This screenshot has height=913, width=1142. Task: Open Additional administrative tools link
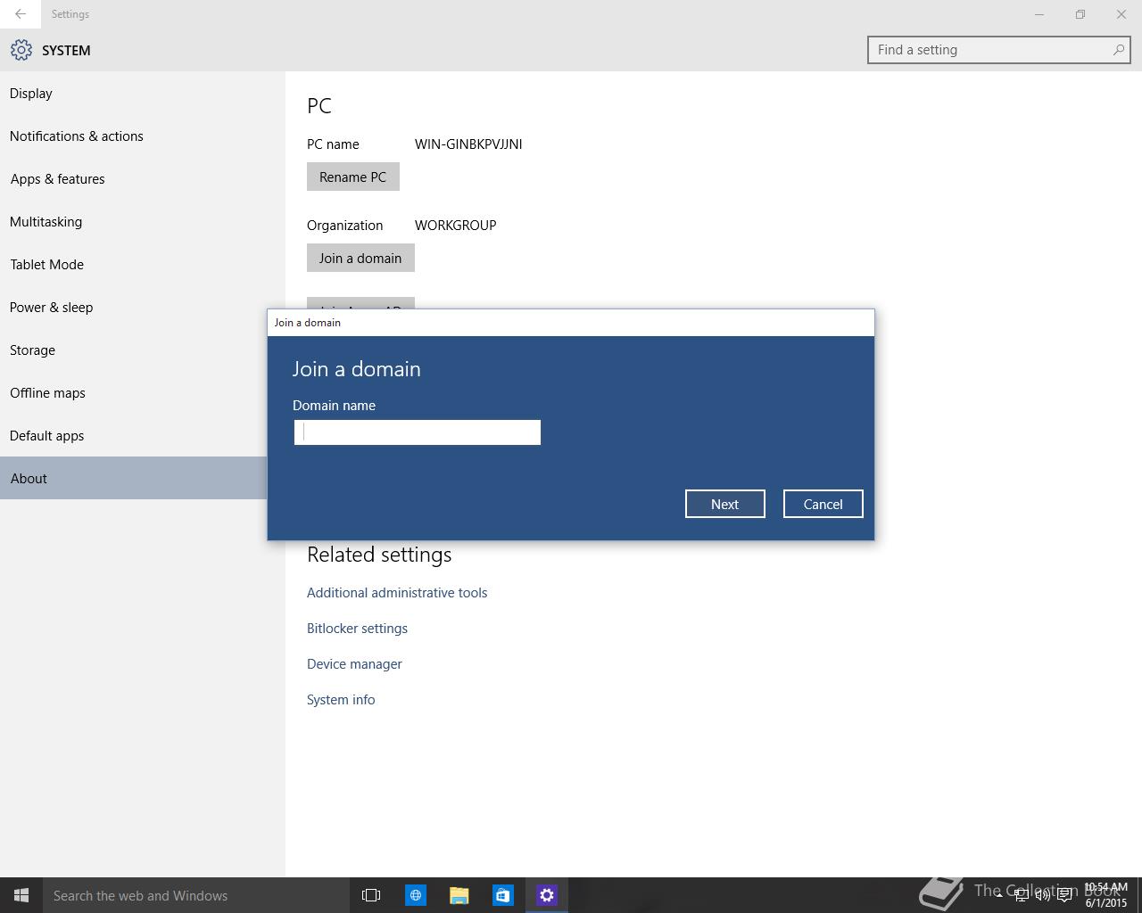(x=397, y=593)
